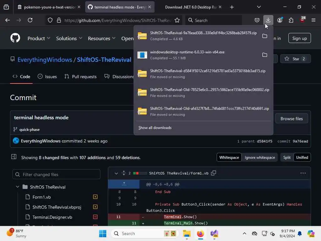Screen dimensions: 321x241
Task: Collapse the ShiftOS TheRevival folder
Action: coord(18,187)
